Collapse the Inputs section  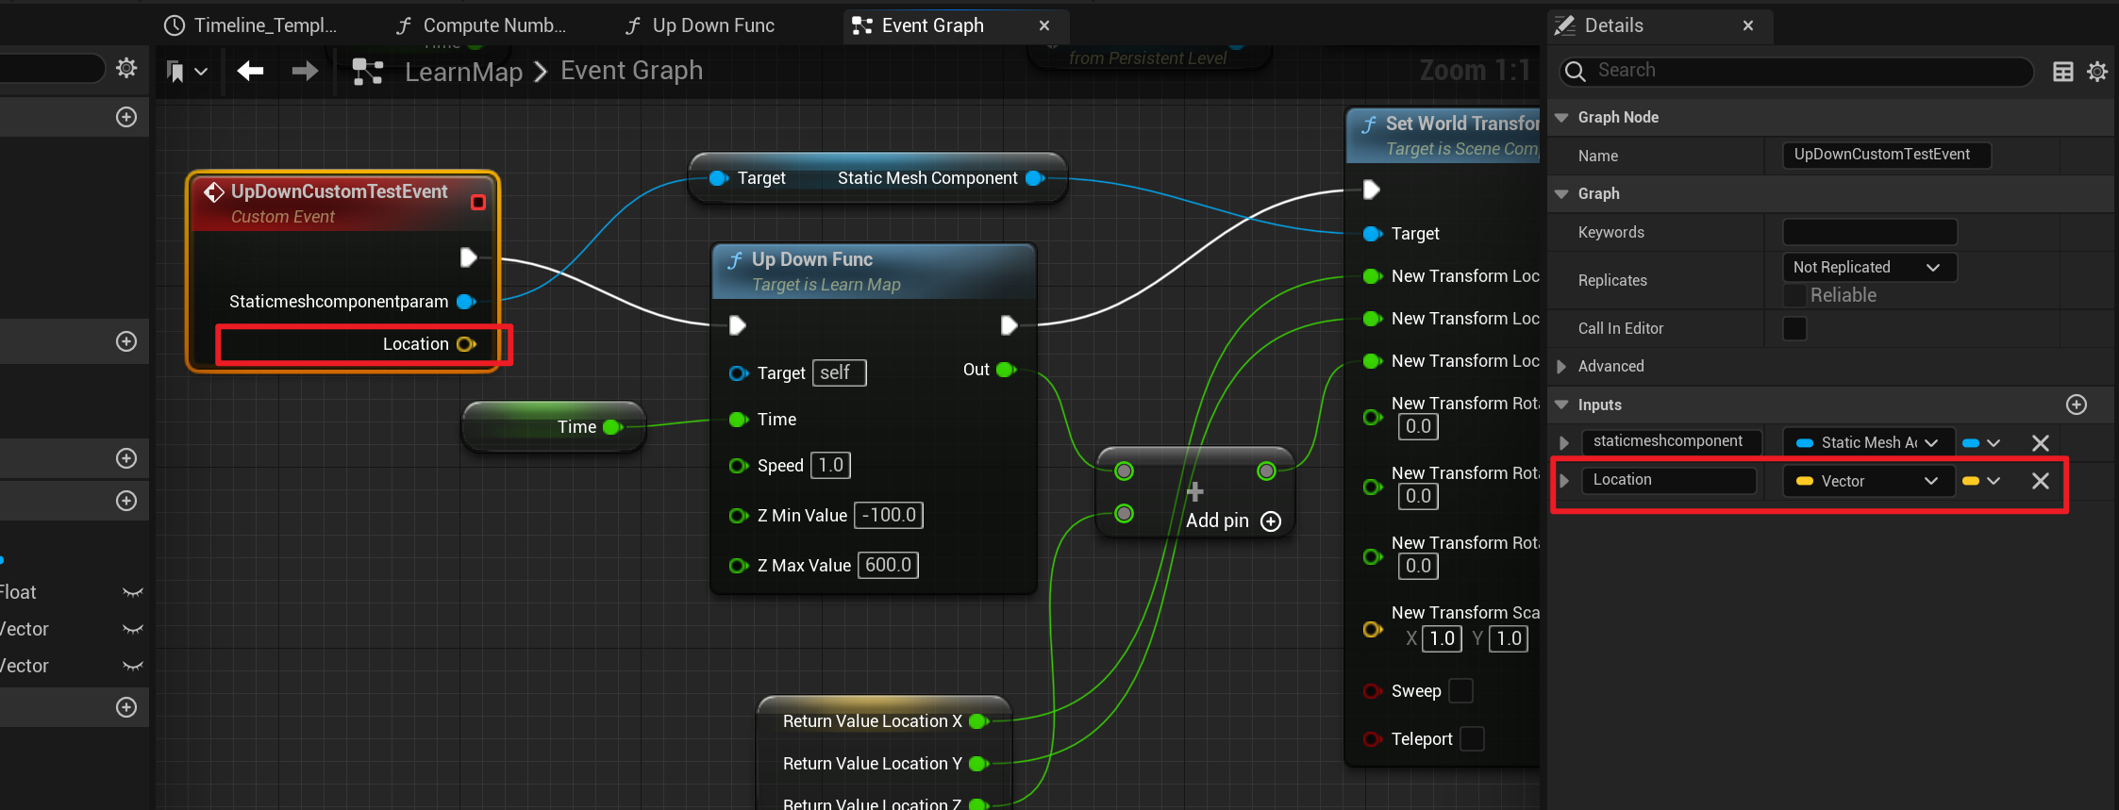point(1561,405)
